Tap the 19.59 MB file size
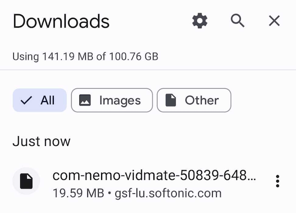This screenshot has height=213, width=296. (x=78, y=193)
